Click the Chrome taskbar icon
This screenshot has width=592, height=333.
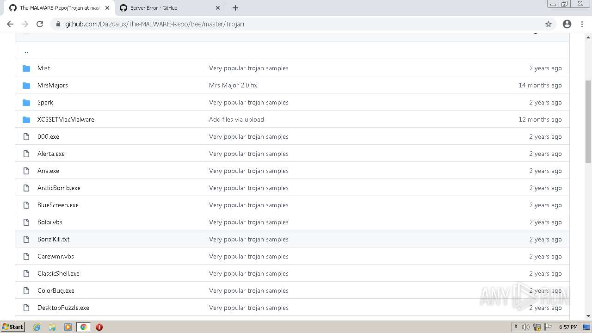pyautogui.click(x=83, y=327)
